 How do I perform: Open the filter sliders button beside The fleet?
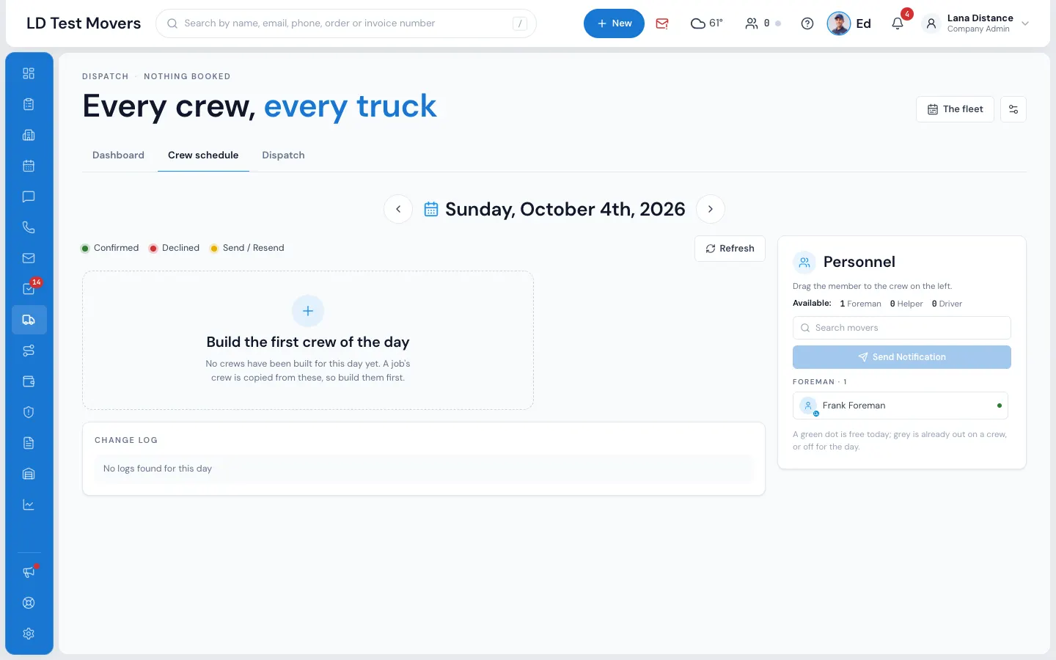(1013, 109)
